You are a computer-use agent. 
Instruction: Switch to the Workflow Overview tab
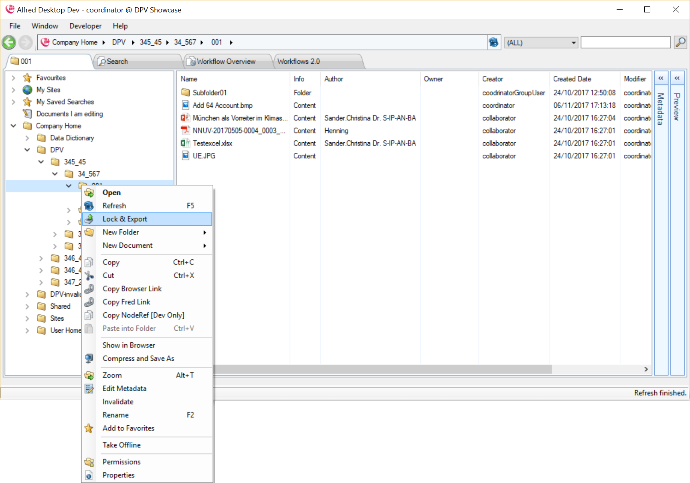coord(226,61)
